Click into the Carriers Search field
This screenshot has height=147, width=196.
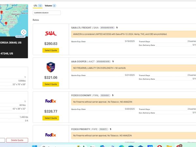tap(47, 13)
